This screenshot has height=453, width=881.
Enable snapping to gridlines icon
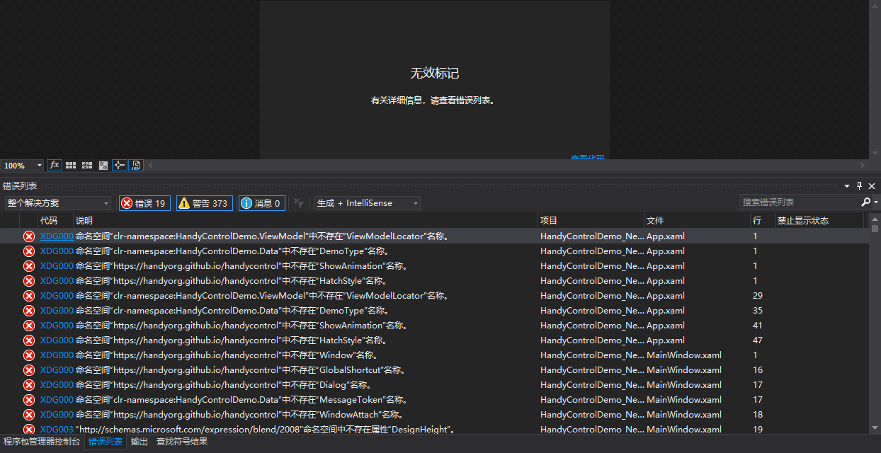point(87,165)
